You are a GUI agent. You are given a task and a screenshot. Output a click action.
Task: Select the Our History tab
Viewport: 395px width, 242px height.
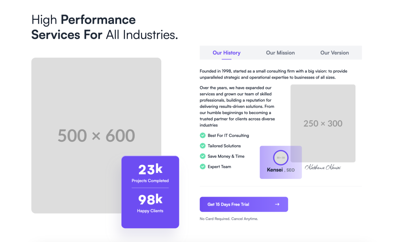click(226, 53)
